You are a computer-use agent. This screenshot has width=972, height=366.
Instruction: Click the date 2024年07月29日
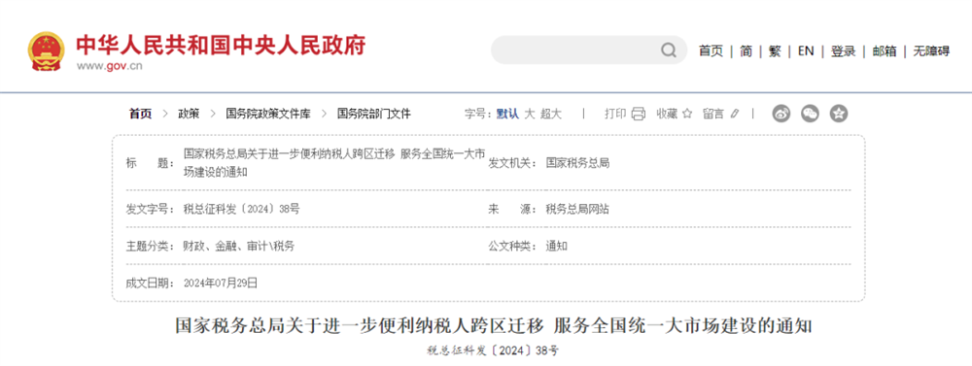[220, 283]
